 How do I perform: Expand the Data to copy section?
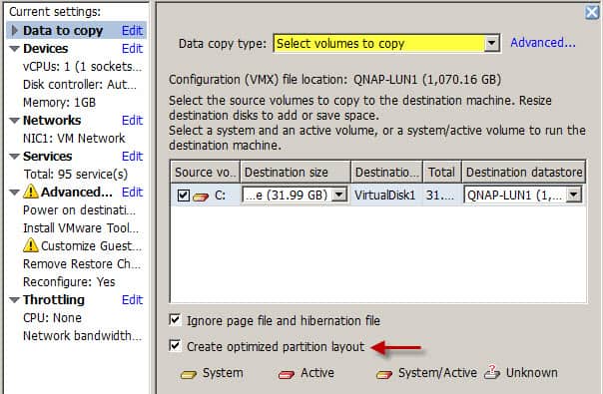15,30
